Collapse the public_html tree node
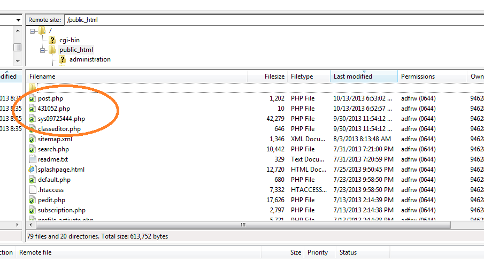The height and width of the screenshot is (261, 484). 42,50
